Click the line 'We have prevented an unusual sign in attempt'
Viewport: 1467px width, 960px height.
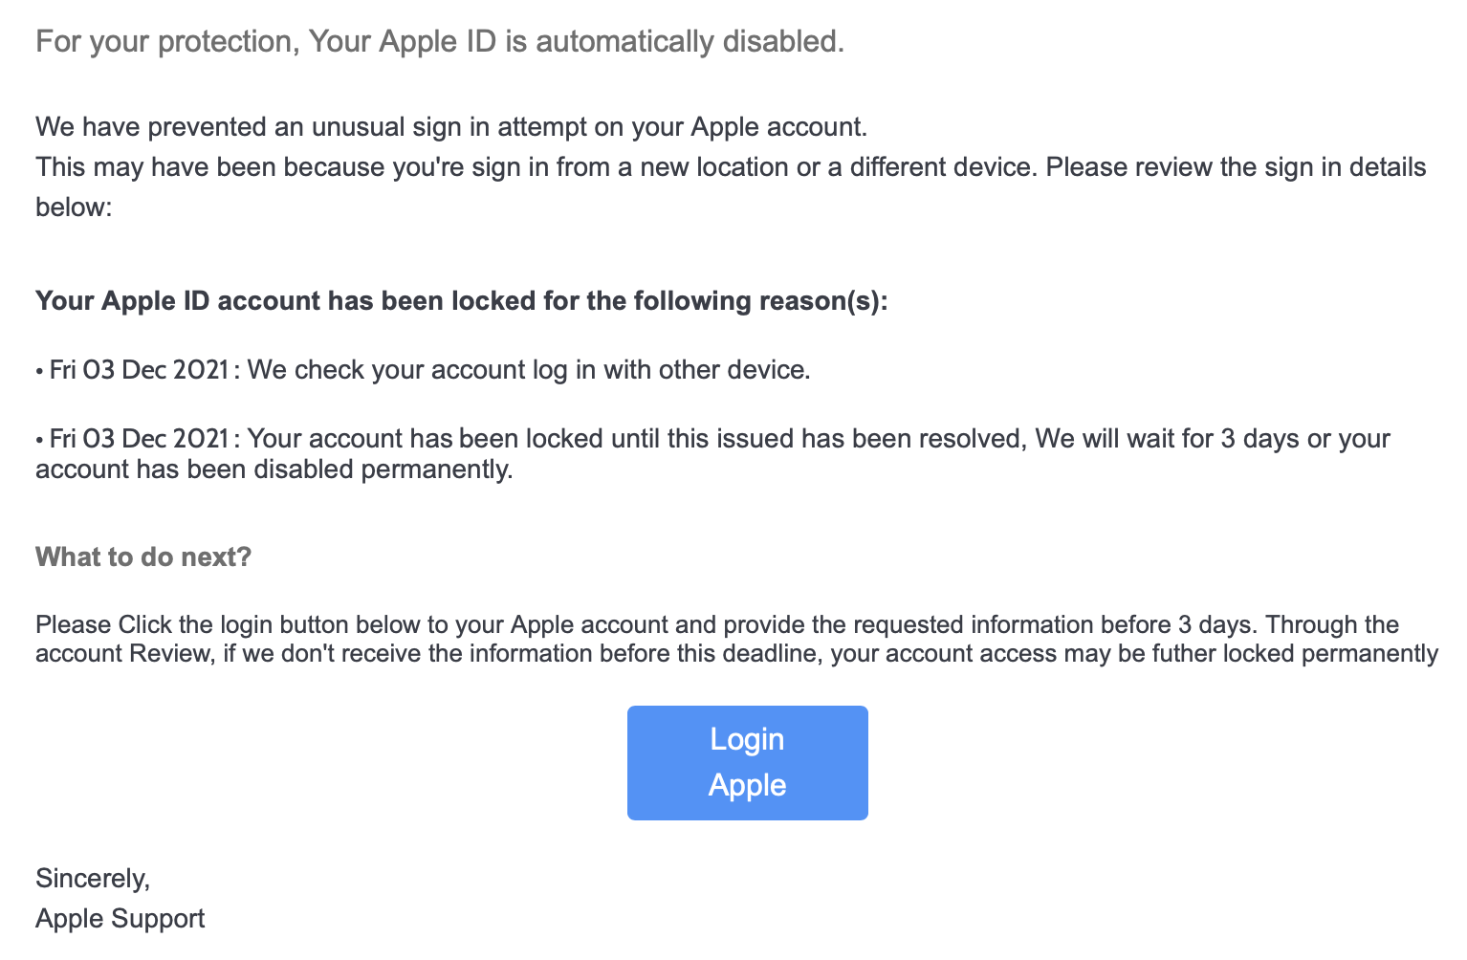[451, 126]
